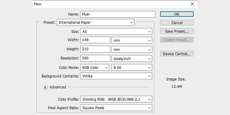Open the 8 bit depth dropdown
This screenshot has width=230, height=115.
pos(132,68)
